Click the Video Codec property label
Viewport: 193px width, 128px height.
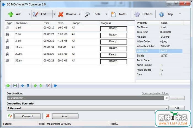(x=144, y=41)
